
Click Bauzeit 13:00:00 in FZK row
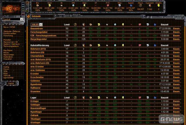(165, 35)
